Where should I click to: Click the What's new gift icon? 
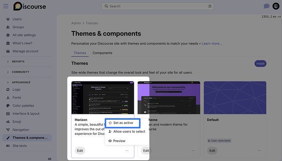click(x=8, y=43)
